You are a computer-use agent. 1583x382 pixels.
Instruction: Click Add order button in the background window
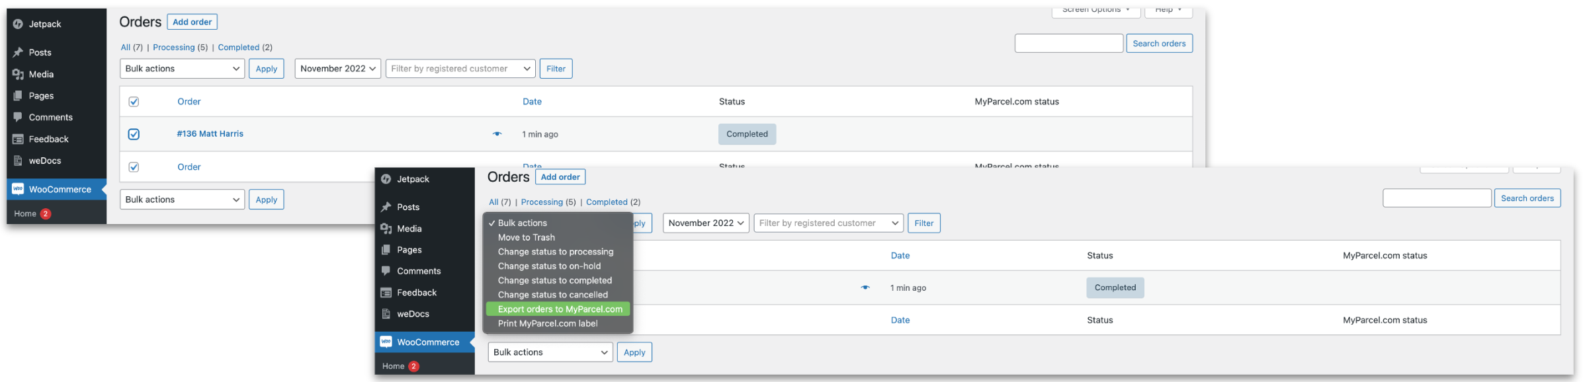[192, 22]
